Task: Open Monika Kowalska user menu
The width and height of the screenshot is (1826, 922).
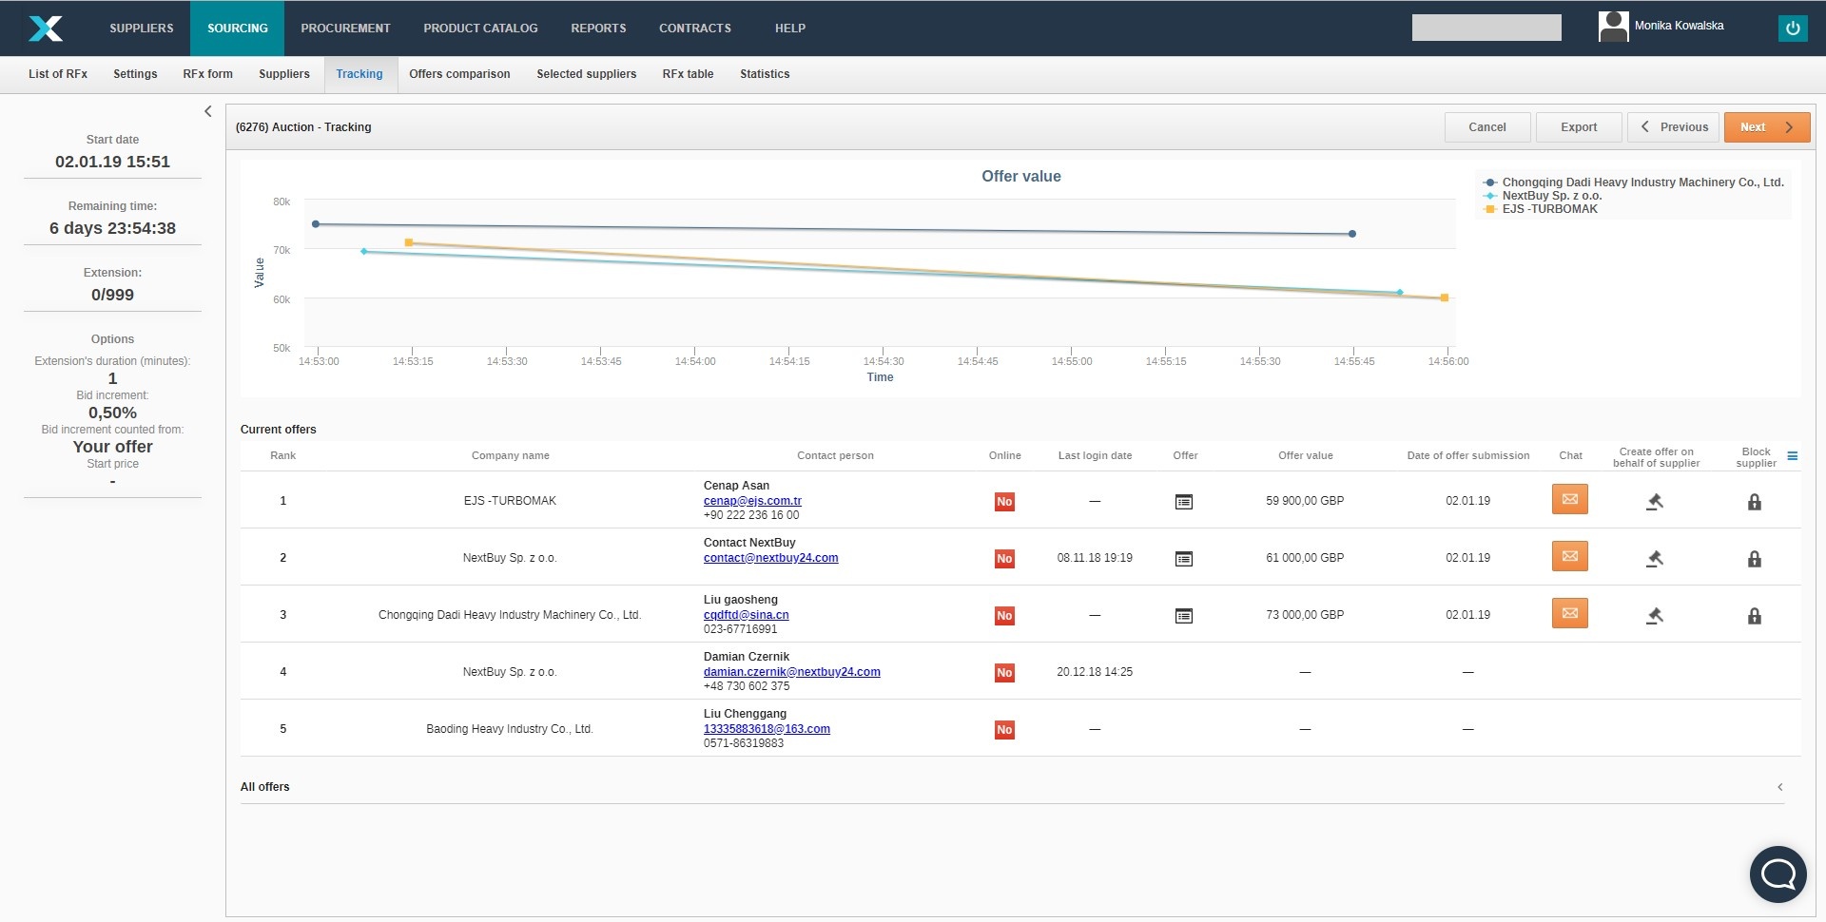Action: pos(1678,27)
